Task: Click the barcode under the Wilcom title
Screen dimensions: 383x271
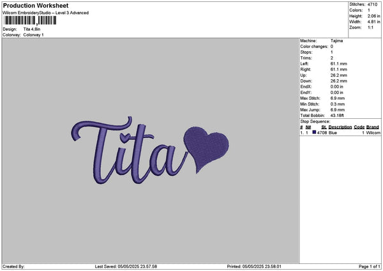Action: point(29,21)
